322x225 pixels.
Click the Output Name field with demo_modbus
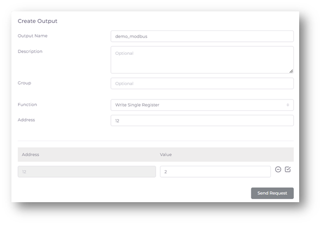pos(202,36)
